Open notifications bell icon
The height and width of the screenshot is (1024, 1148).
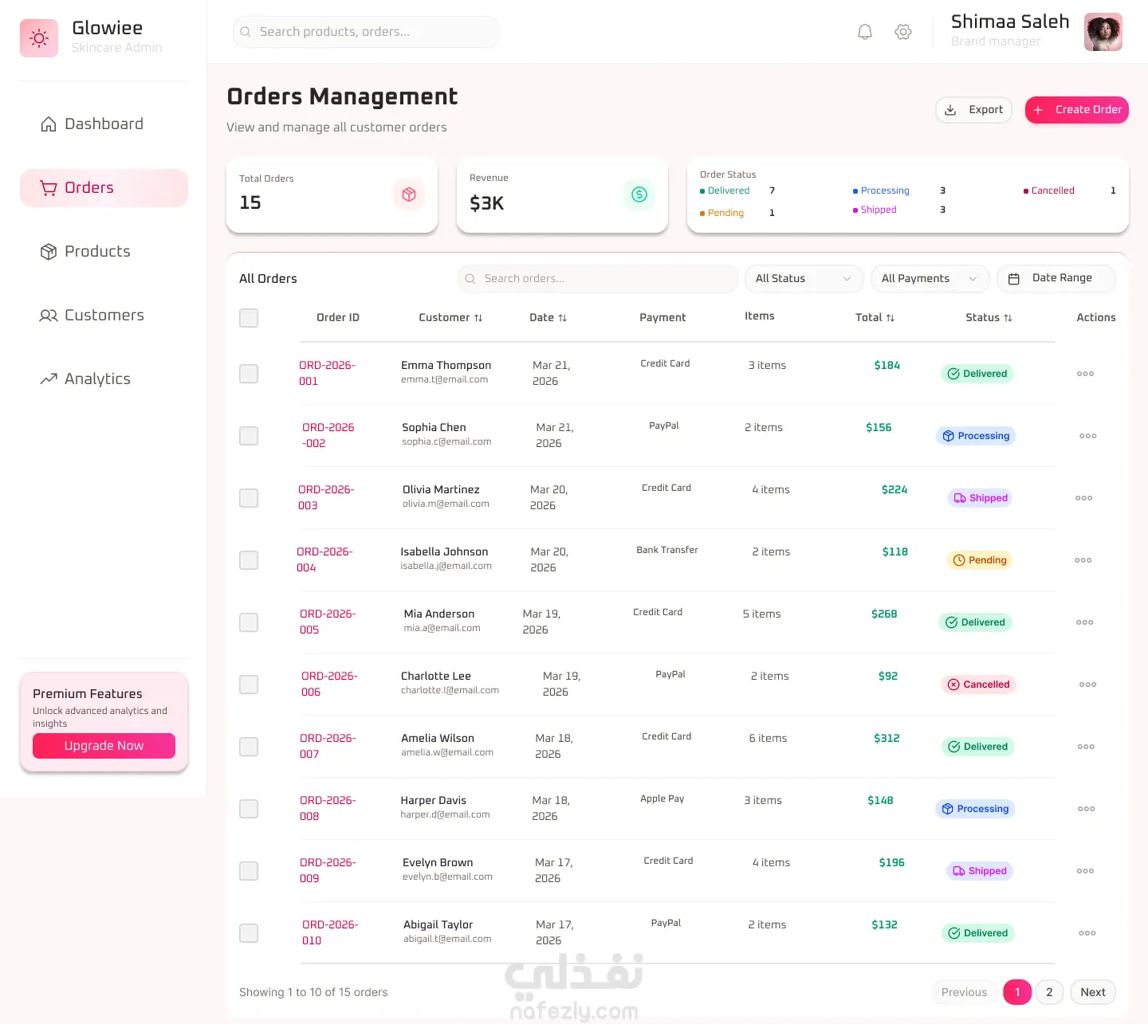tap(864, 32)
